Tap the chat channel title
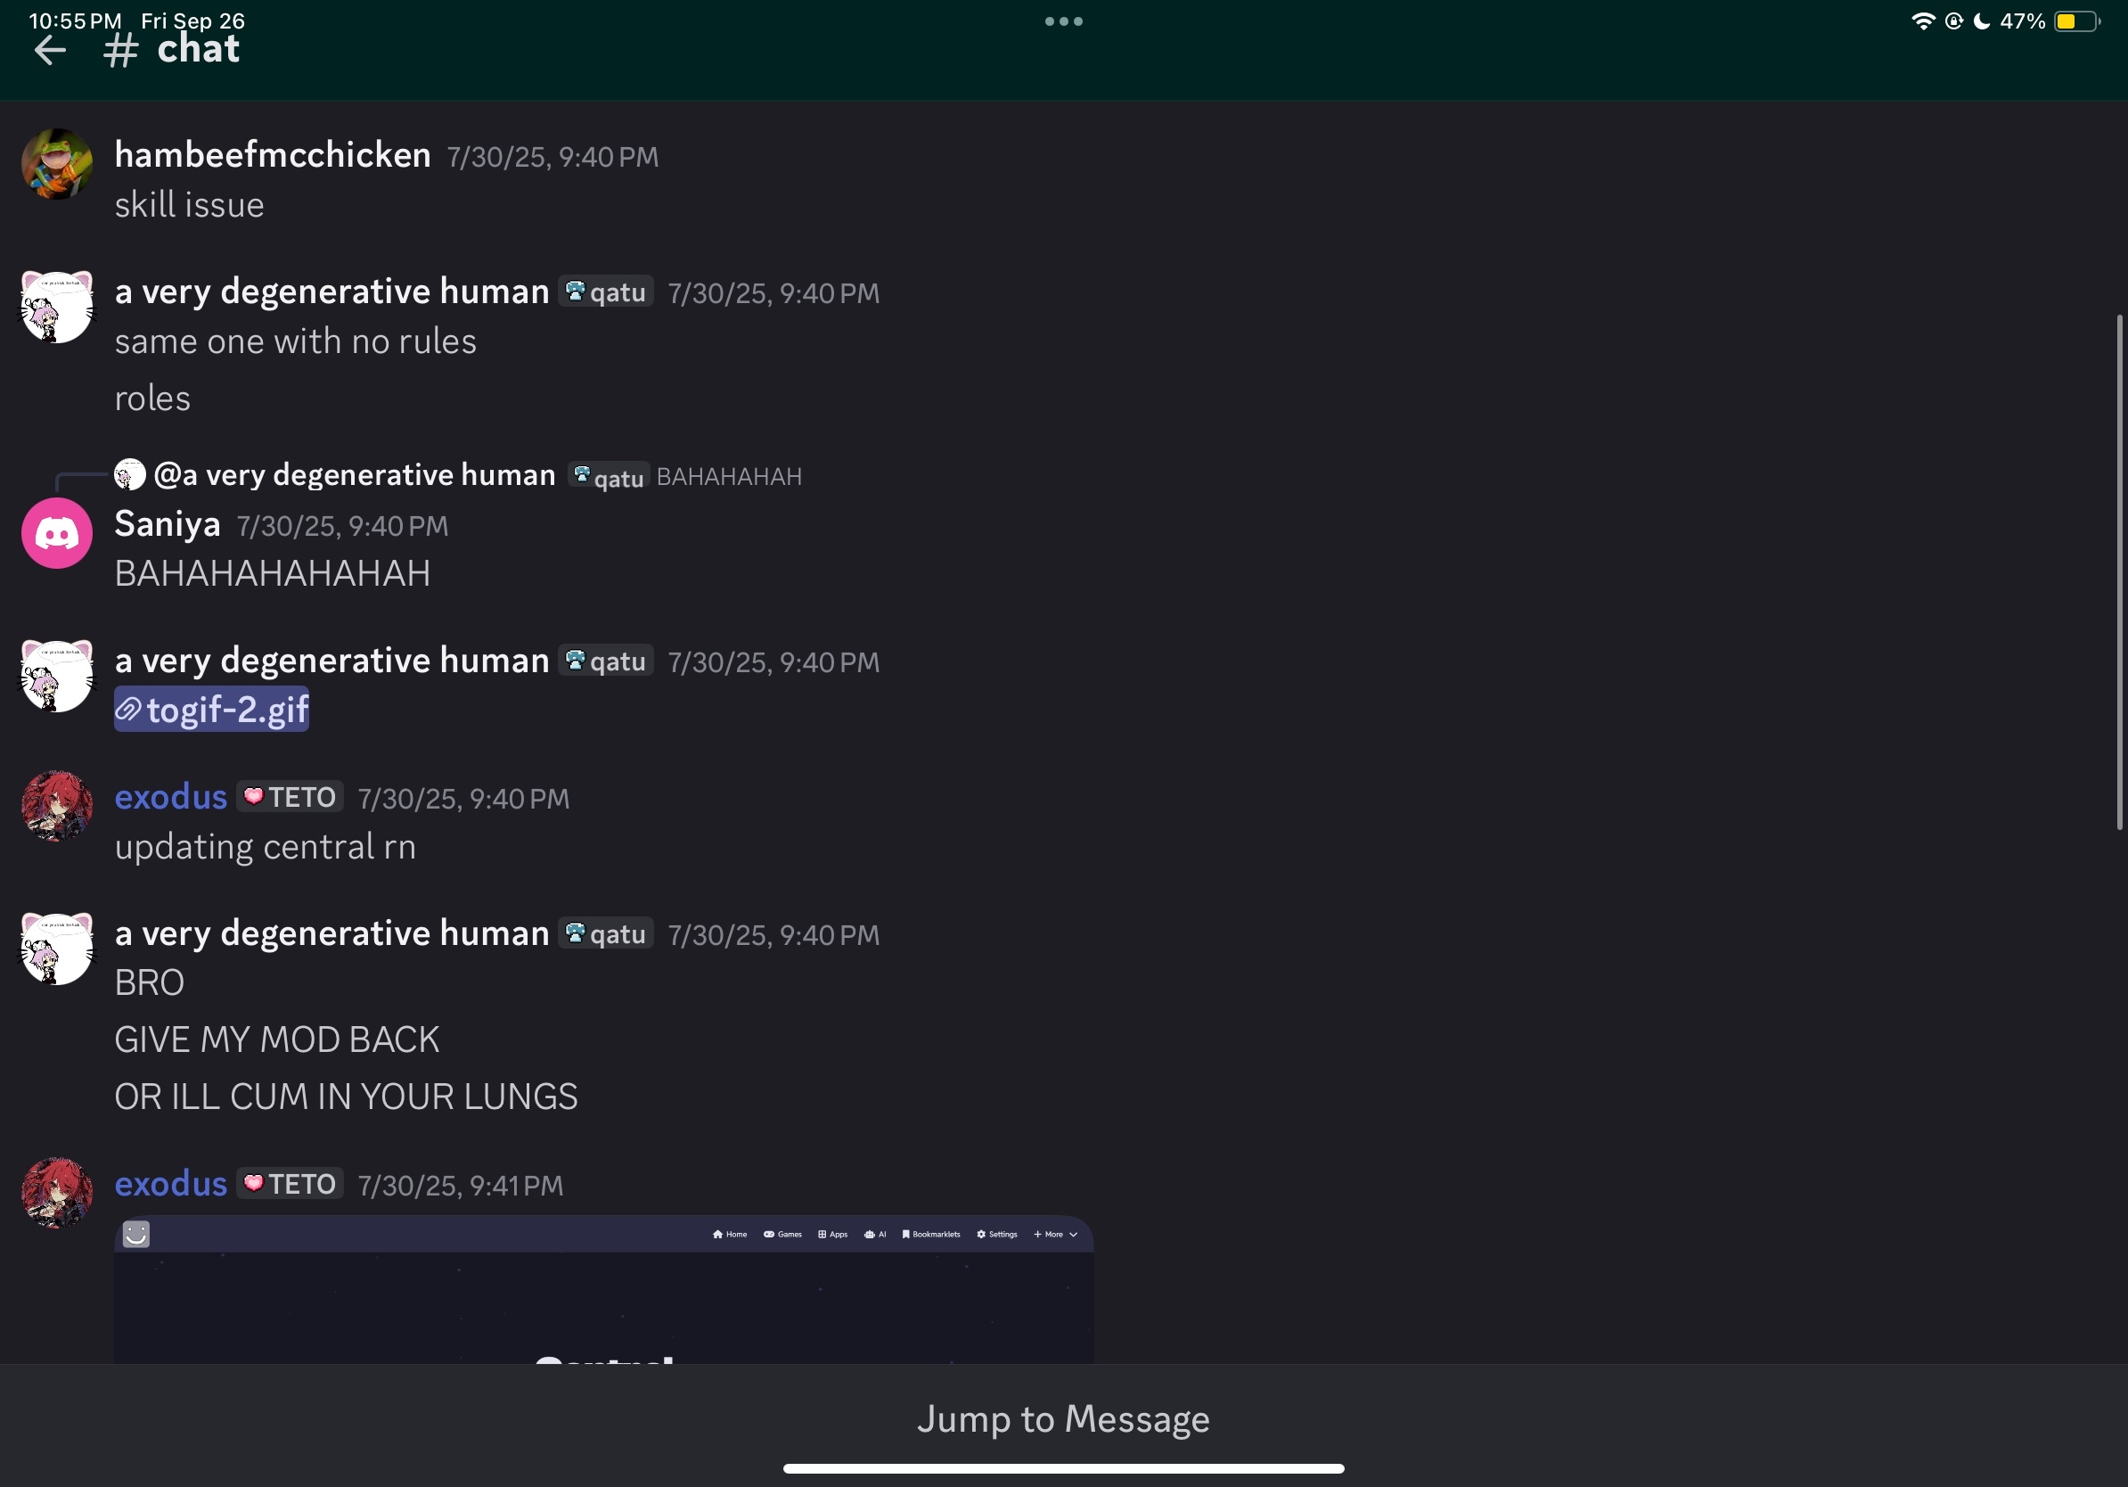This screenshot has width=2128, height=1487. (x=198, y=50)
